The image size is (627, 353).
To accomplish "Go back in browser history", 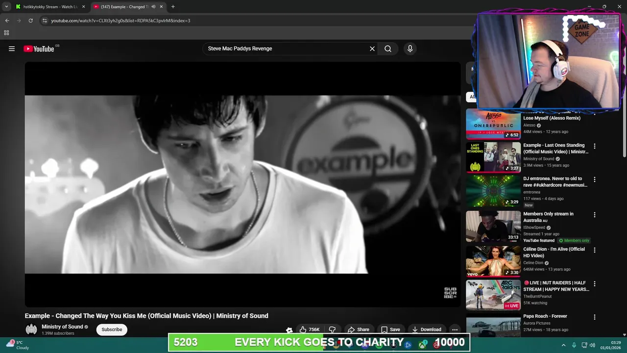I will click(7, 21).
